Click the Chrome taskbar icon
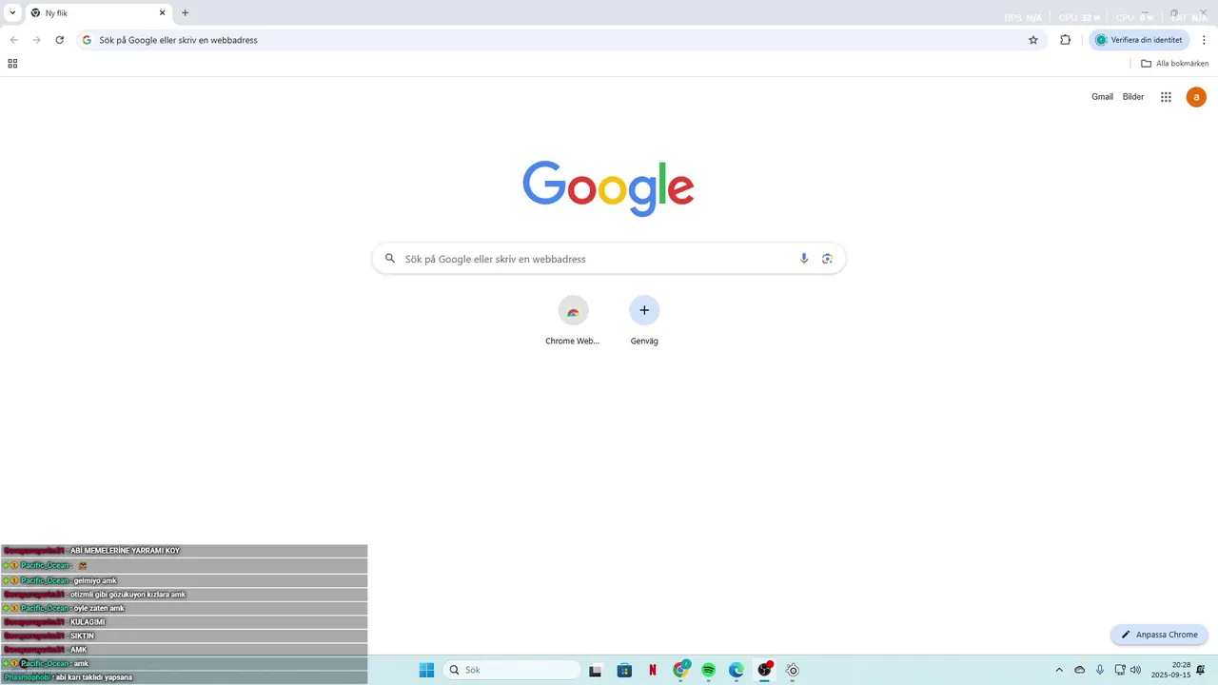 click(x=680, y=670)
